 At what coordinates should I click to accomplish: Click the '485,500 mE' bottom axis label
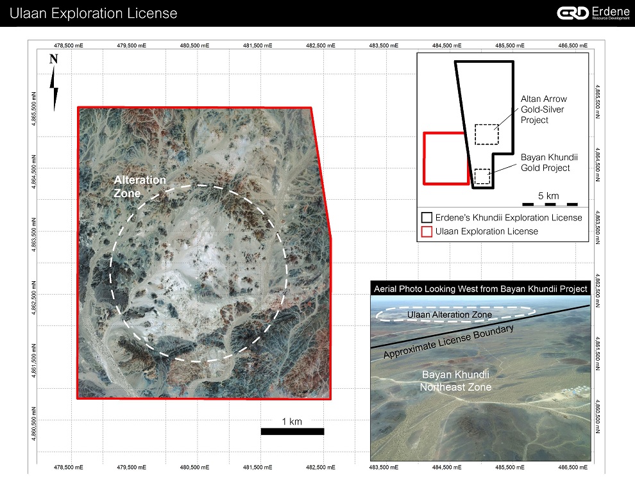tap(510, 468)
